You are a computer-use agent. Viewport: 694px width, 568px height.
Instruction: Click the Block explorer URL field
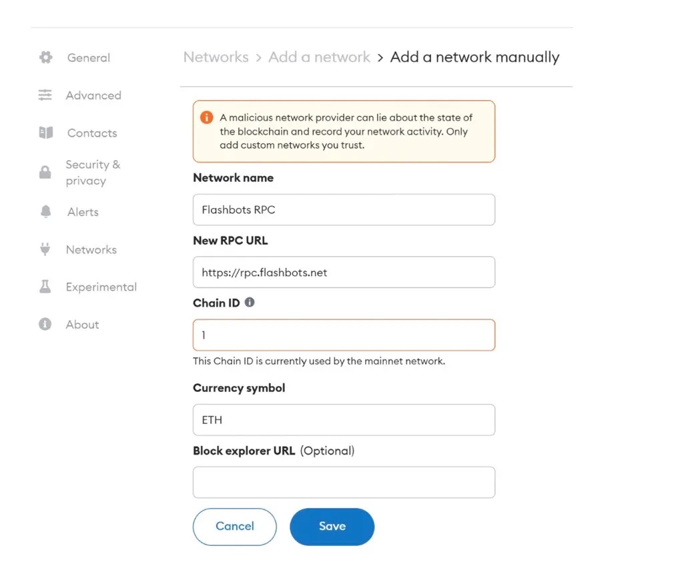(344, 483)
